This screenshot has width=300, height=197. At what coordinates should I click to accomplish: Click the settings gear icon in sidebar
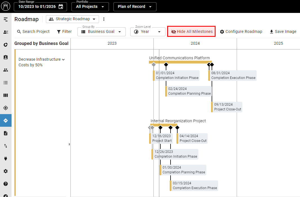(x=6, y=171)
